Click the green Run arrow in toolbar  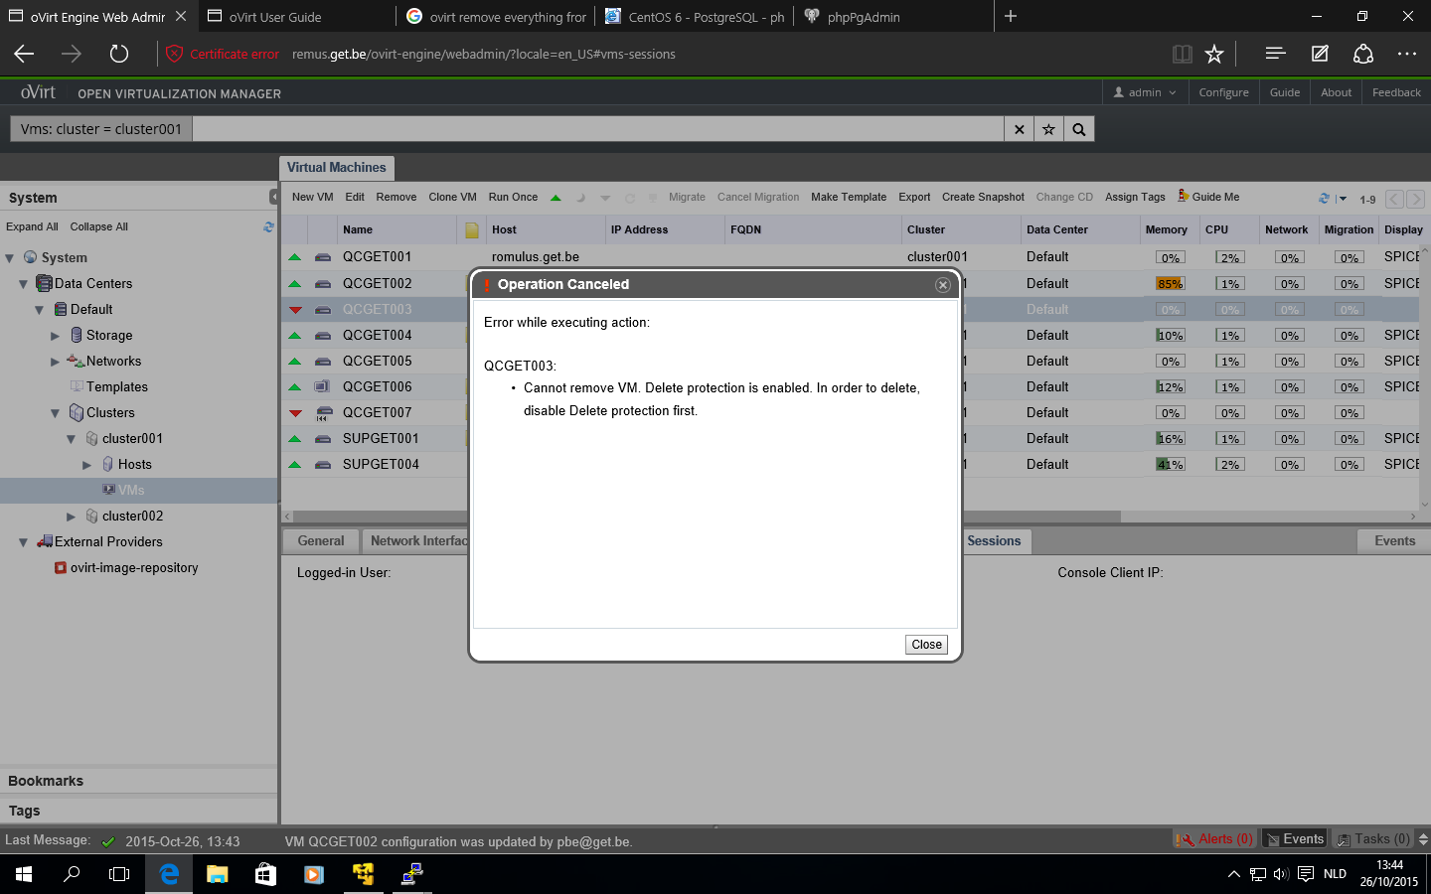click(x=556, y=198)
